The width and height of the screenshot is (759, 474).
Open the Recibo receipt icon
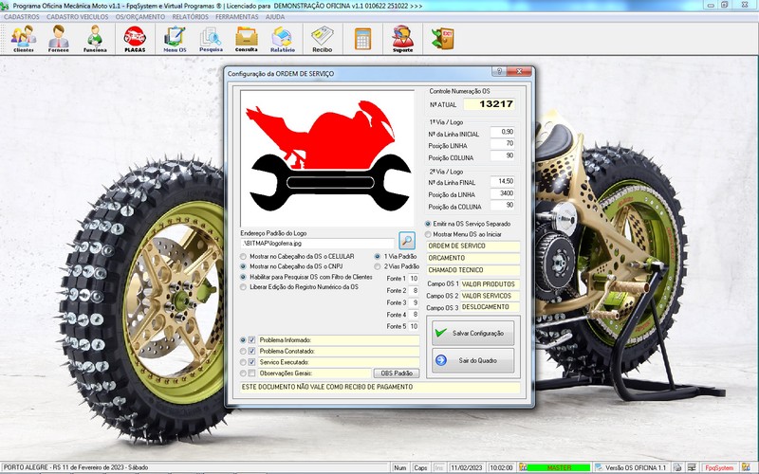point(322,39)
